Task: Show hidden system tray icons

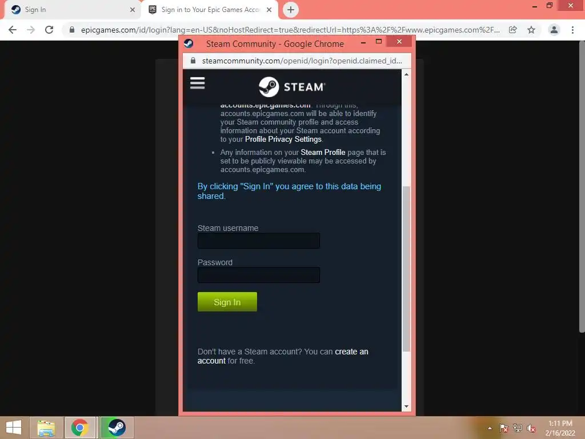Action: pyautogui.click(x=490, y=428)
